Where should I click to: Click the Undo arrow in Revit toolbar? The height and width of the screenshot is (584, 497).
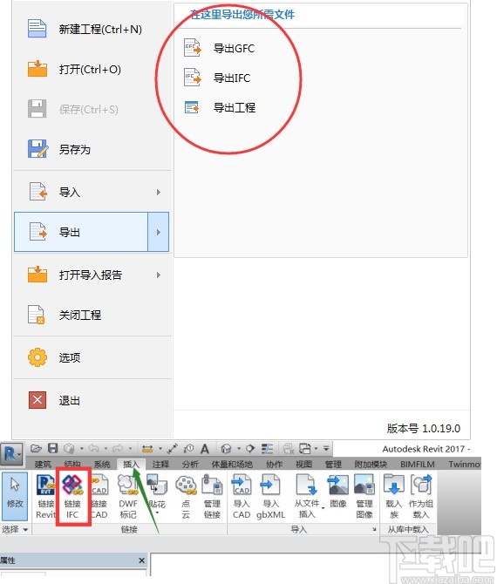pos(94,449)
